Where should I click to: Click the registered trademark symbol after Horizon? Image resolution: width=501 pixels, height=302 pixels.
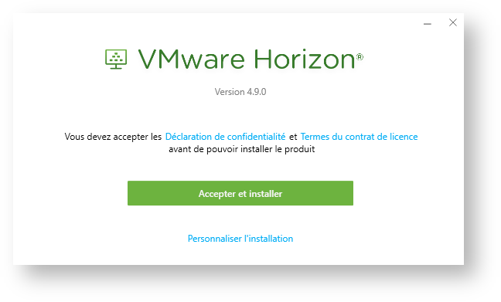(x=360, y=57)
